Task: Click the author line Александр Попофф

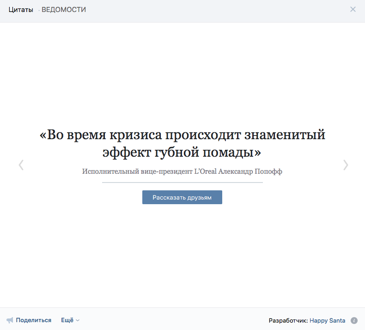Action: tap(182, 171)
